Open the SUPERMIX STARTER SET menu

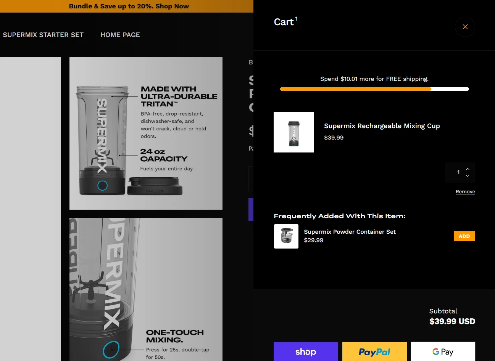43,35
